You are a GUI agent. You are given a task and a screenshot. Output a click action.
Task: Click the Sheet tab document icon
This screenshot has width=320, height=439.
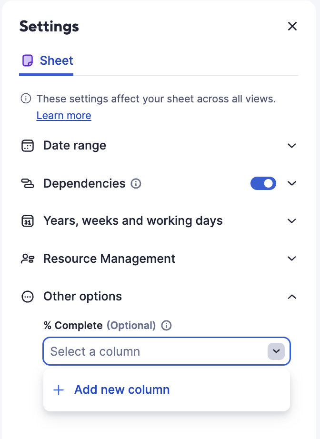click(x=29, y=60)
